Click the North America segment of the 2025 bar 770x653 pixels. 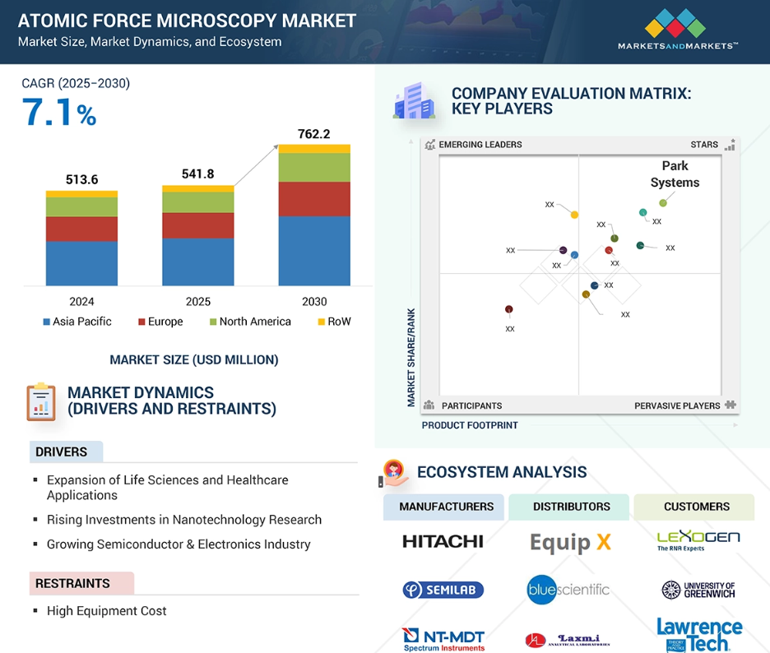pos(198,202)
